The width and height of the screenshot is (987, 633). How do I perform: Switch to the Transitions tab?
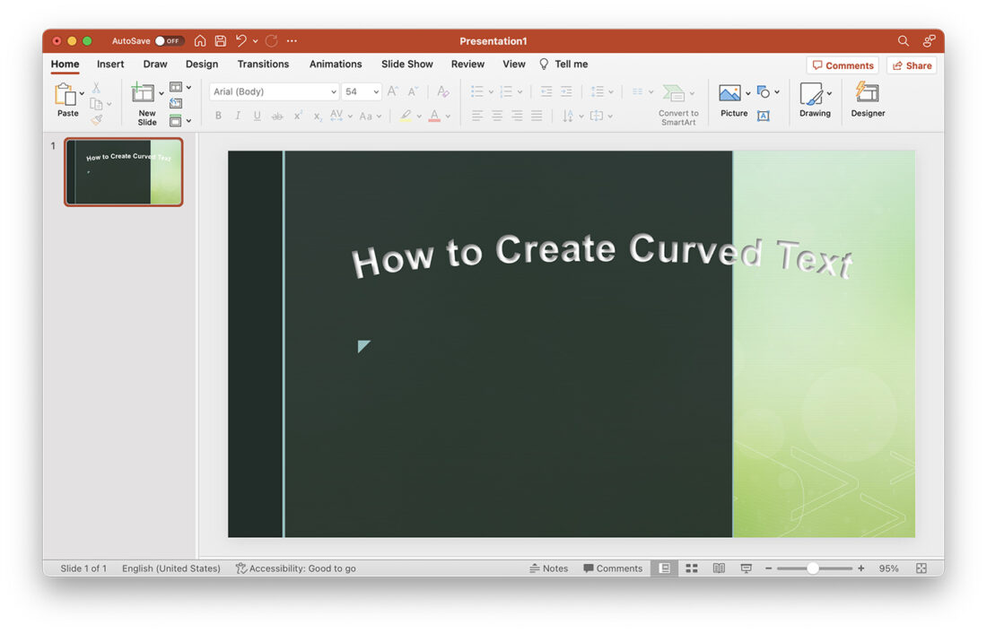pyautogui.click(x=262, y=64)
